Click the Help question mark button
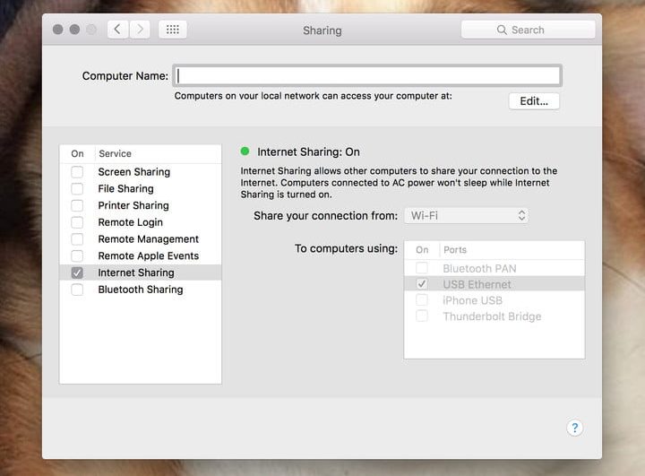 pos(575,428)
